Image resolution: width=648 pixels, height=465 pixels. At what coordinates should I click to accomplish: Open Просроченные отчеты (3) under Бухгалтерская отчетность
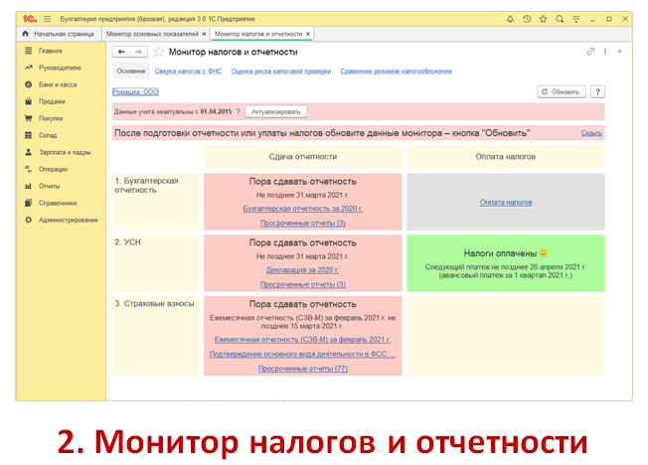point(303,224)
